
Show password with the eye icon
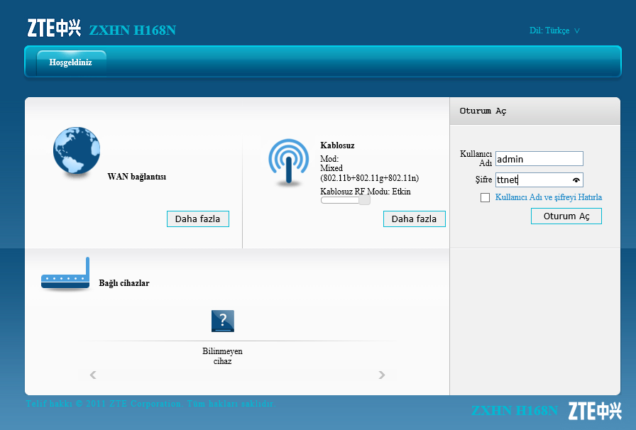click(576, 180)
